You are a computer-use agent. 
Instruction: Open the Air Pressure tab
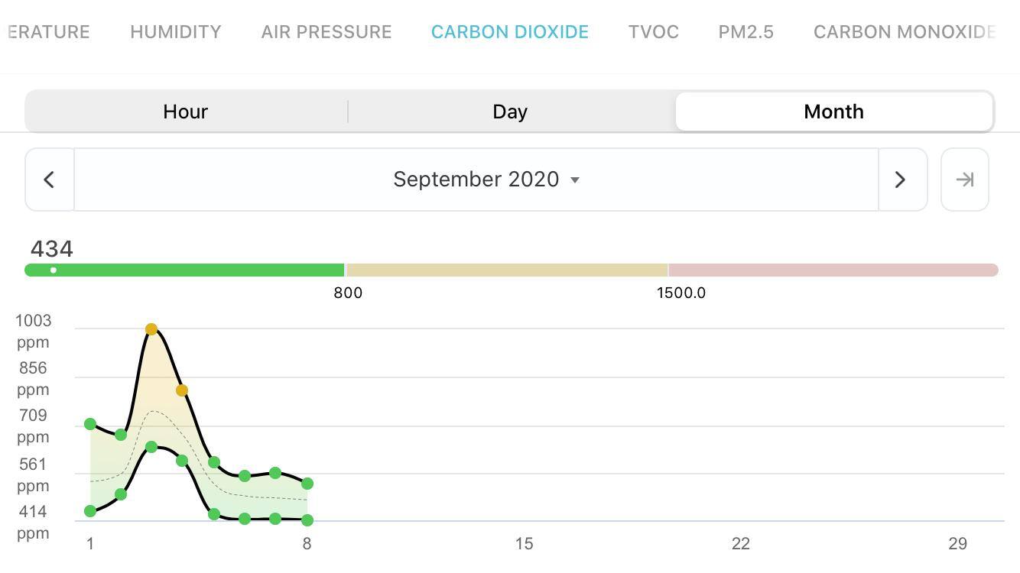(326, 32)
